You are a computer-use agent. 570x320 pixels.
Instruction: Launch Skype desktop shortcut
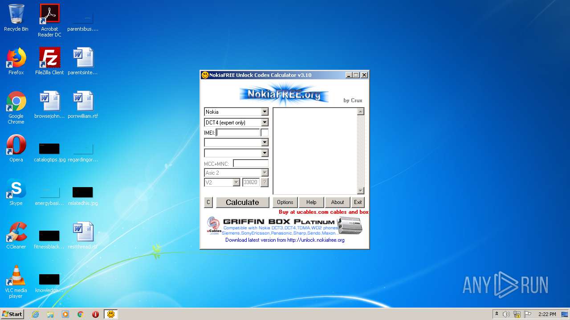point(16,192)
